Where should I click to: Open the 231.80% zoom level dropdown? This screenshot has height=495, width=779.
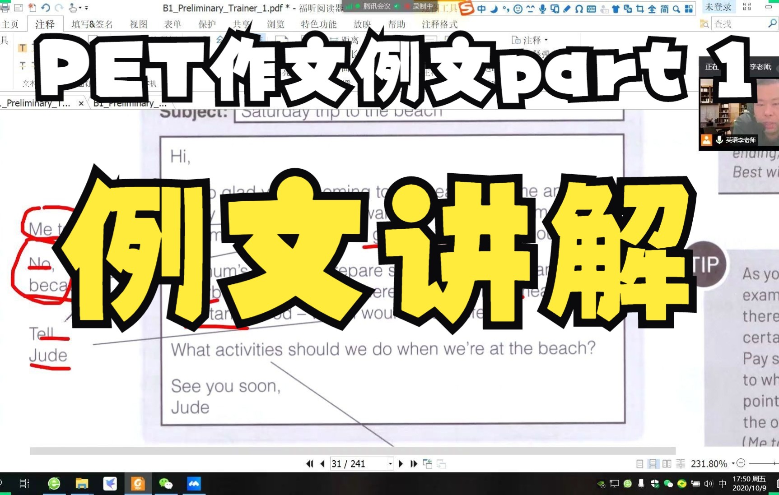pyautogui.click(x=733, y=463)
